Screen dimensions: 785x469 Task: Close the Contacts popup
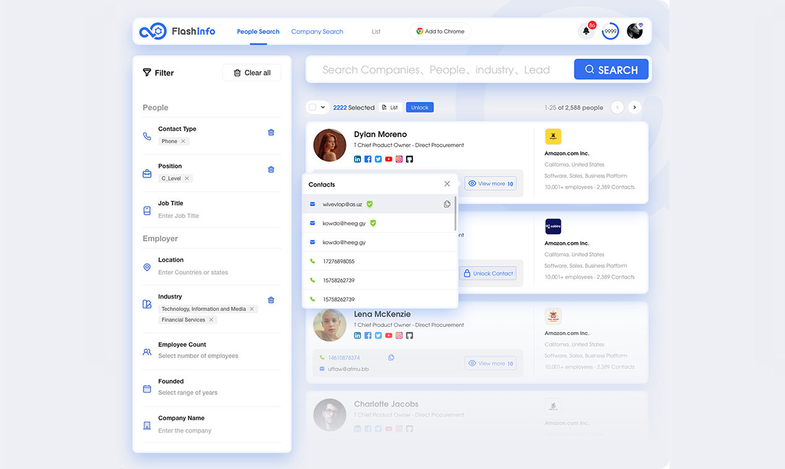(447, 184)
